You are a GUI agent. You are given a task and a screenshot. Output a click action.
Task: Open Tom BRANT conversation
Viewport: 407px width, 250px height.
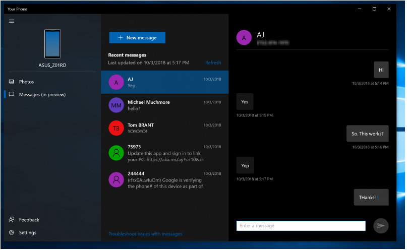pos(165,128)
